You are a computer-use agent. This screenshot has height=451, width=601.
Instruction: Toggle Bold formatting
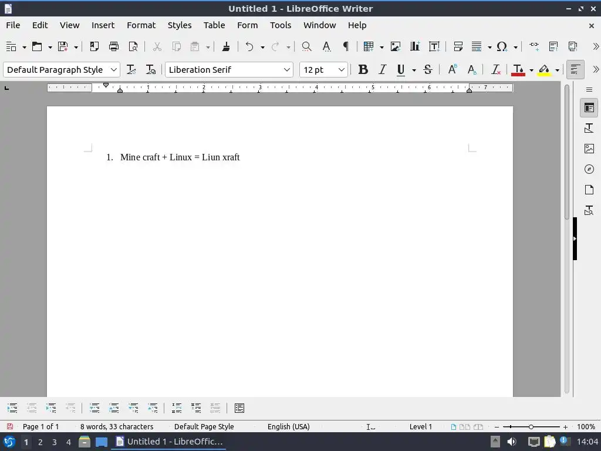[x=363, y=70]
